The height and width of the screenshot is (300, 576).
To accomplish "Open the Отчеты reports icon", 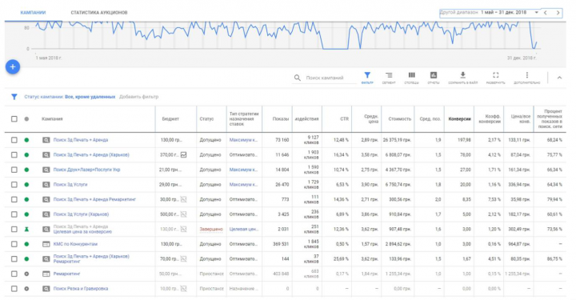I will click(434, 75).
